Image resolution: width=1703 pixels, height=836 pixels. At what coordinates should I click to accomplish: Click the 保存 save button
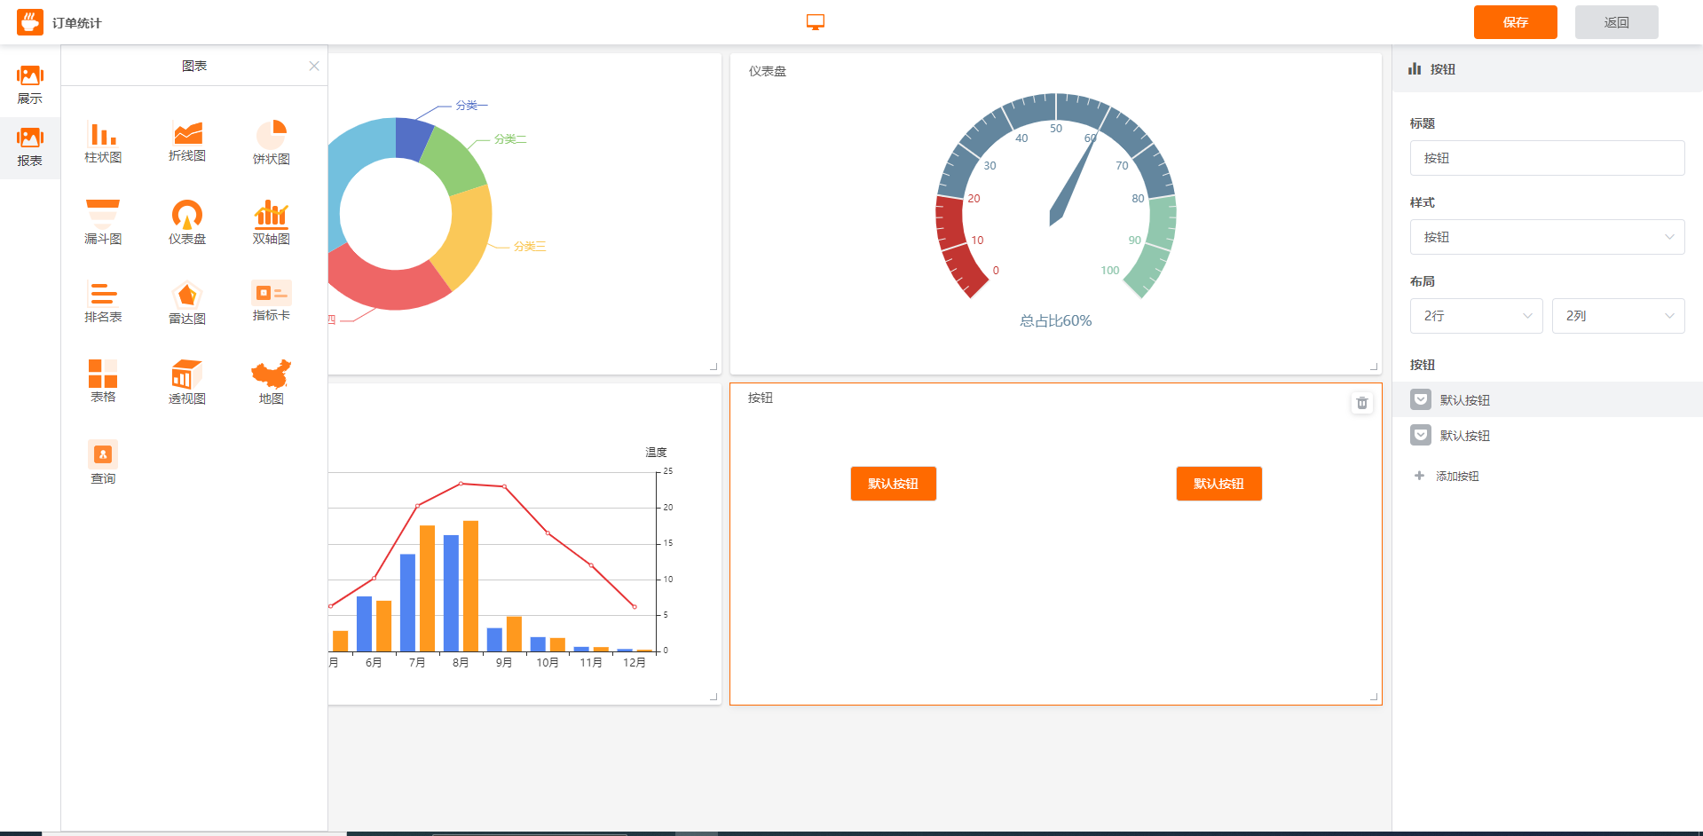[1516, 22]
